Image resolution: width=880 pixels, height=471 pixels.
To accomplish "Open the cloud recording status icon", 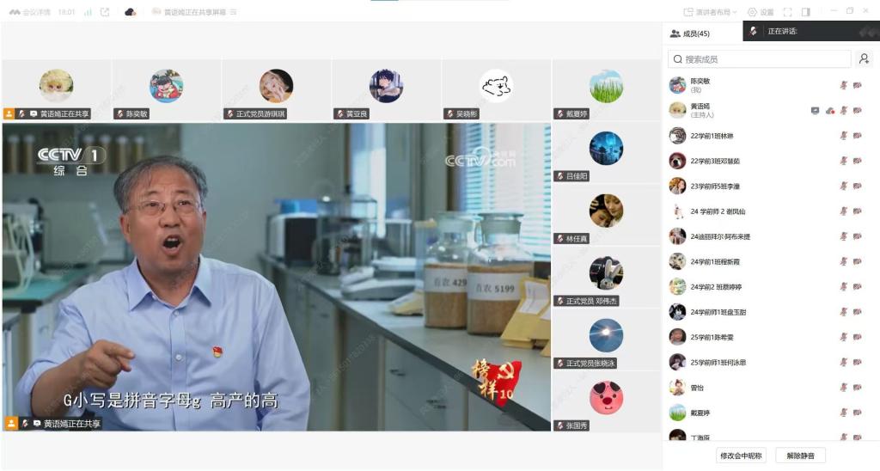I will tap(131, 12).
